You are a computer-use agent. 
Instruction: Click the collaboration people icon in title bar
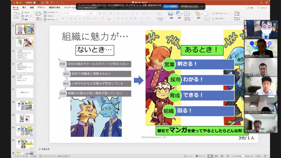(267, 3)
